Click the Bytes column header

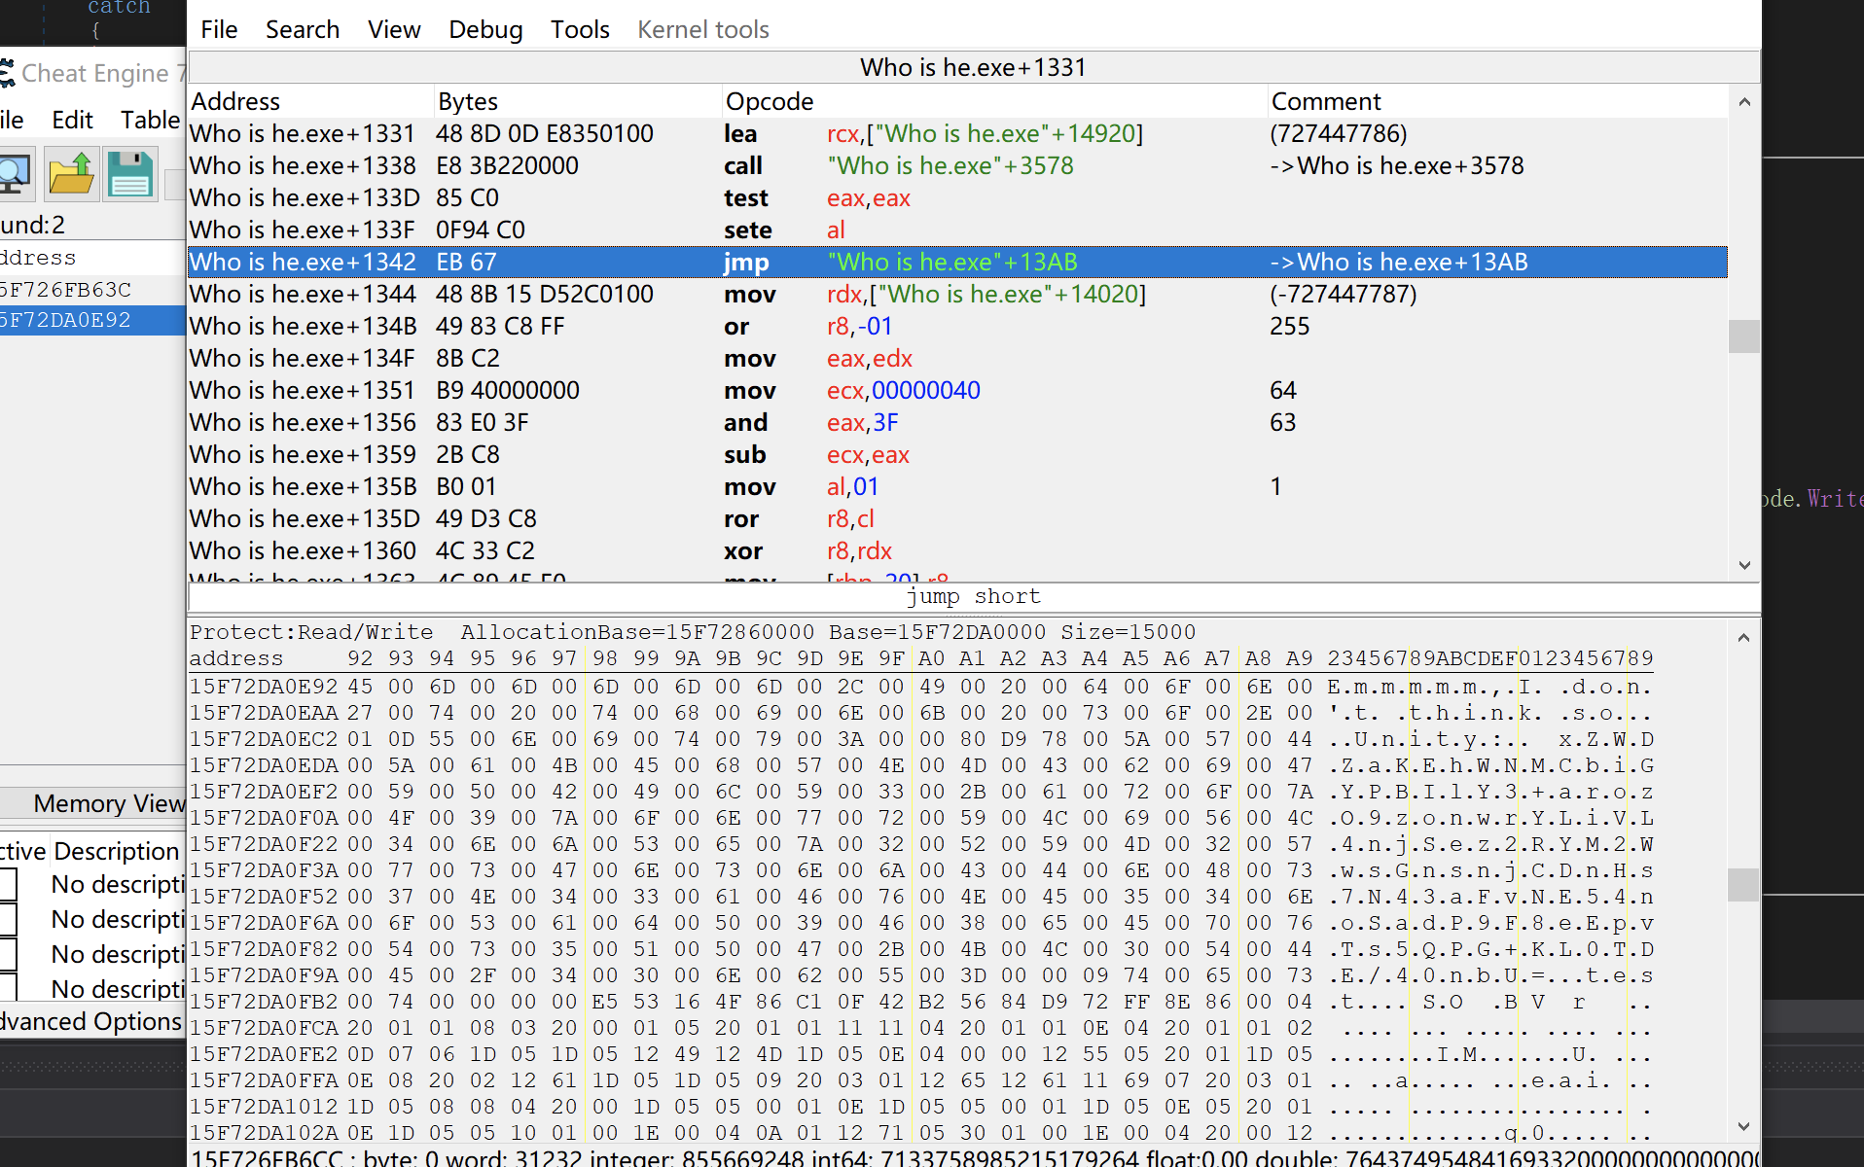(578, 101)
